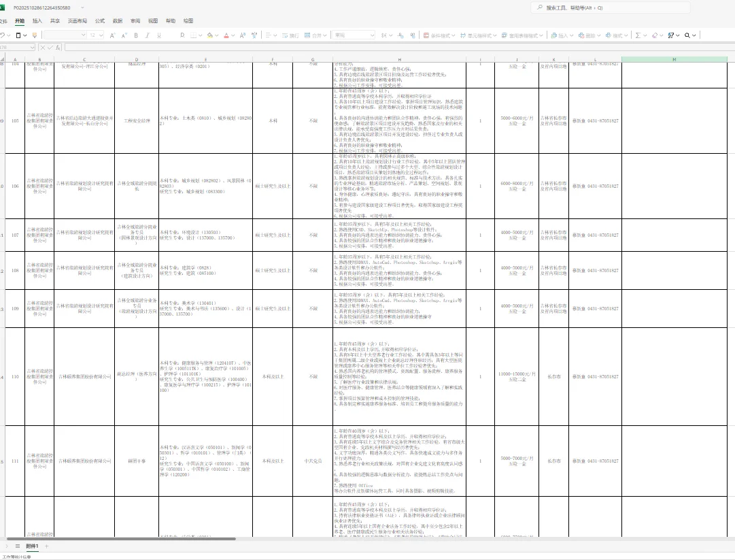Switch to the 视图 tab
Screen dimensions: 735x560
coord(153,21)
